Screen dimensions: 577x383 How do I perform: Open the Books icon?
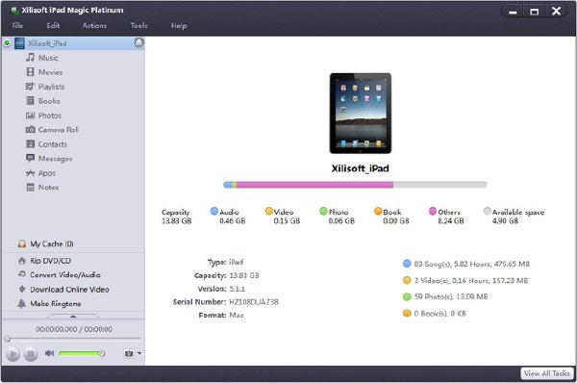(31, 100)
